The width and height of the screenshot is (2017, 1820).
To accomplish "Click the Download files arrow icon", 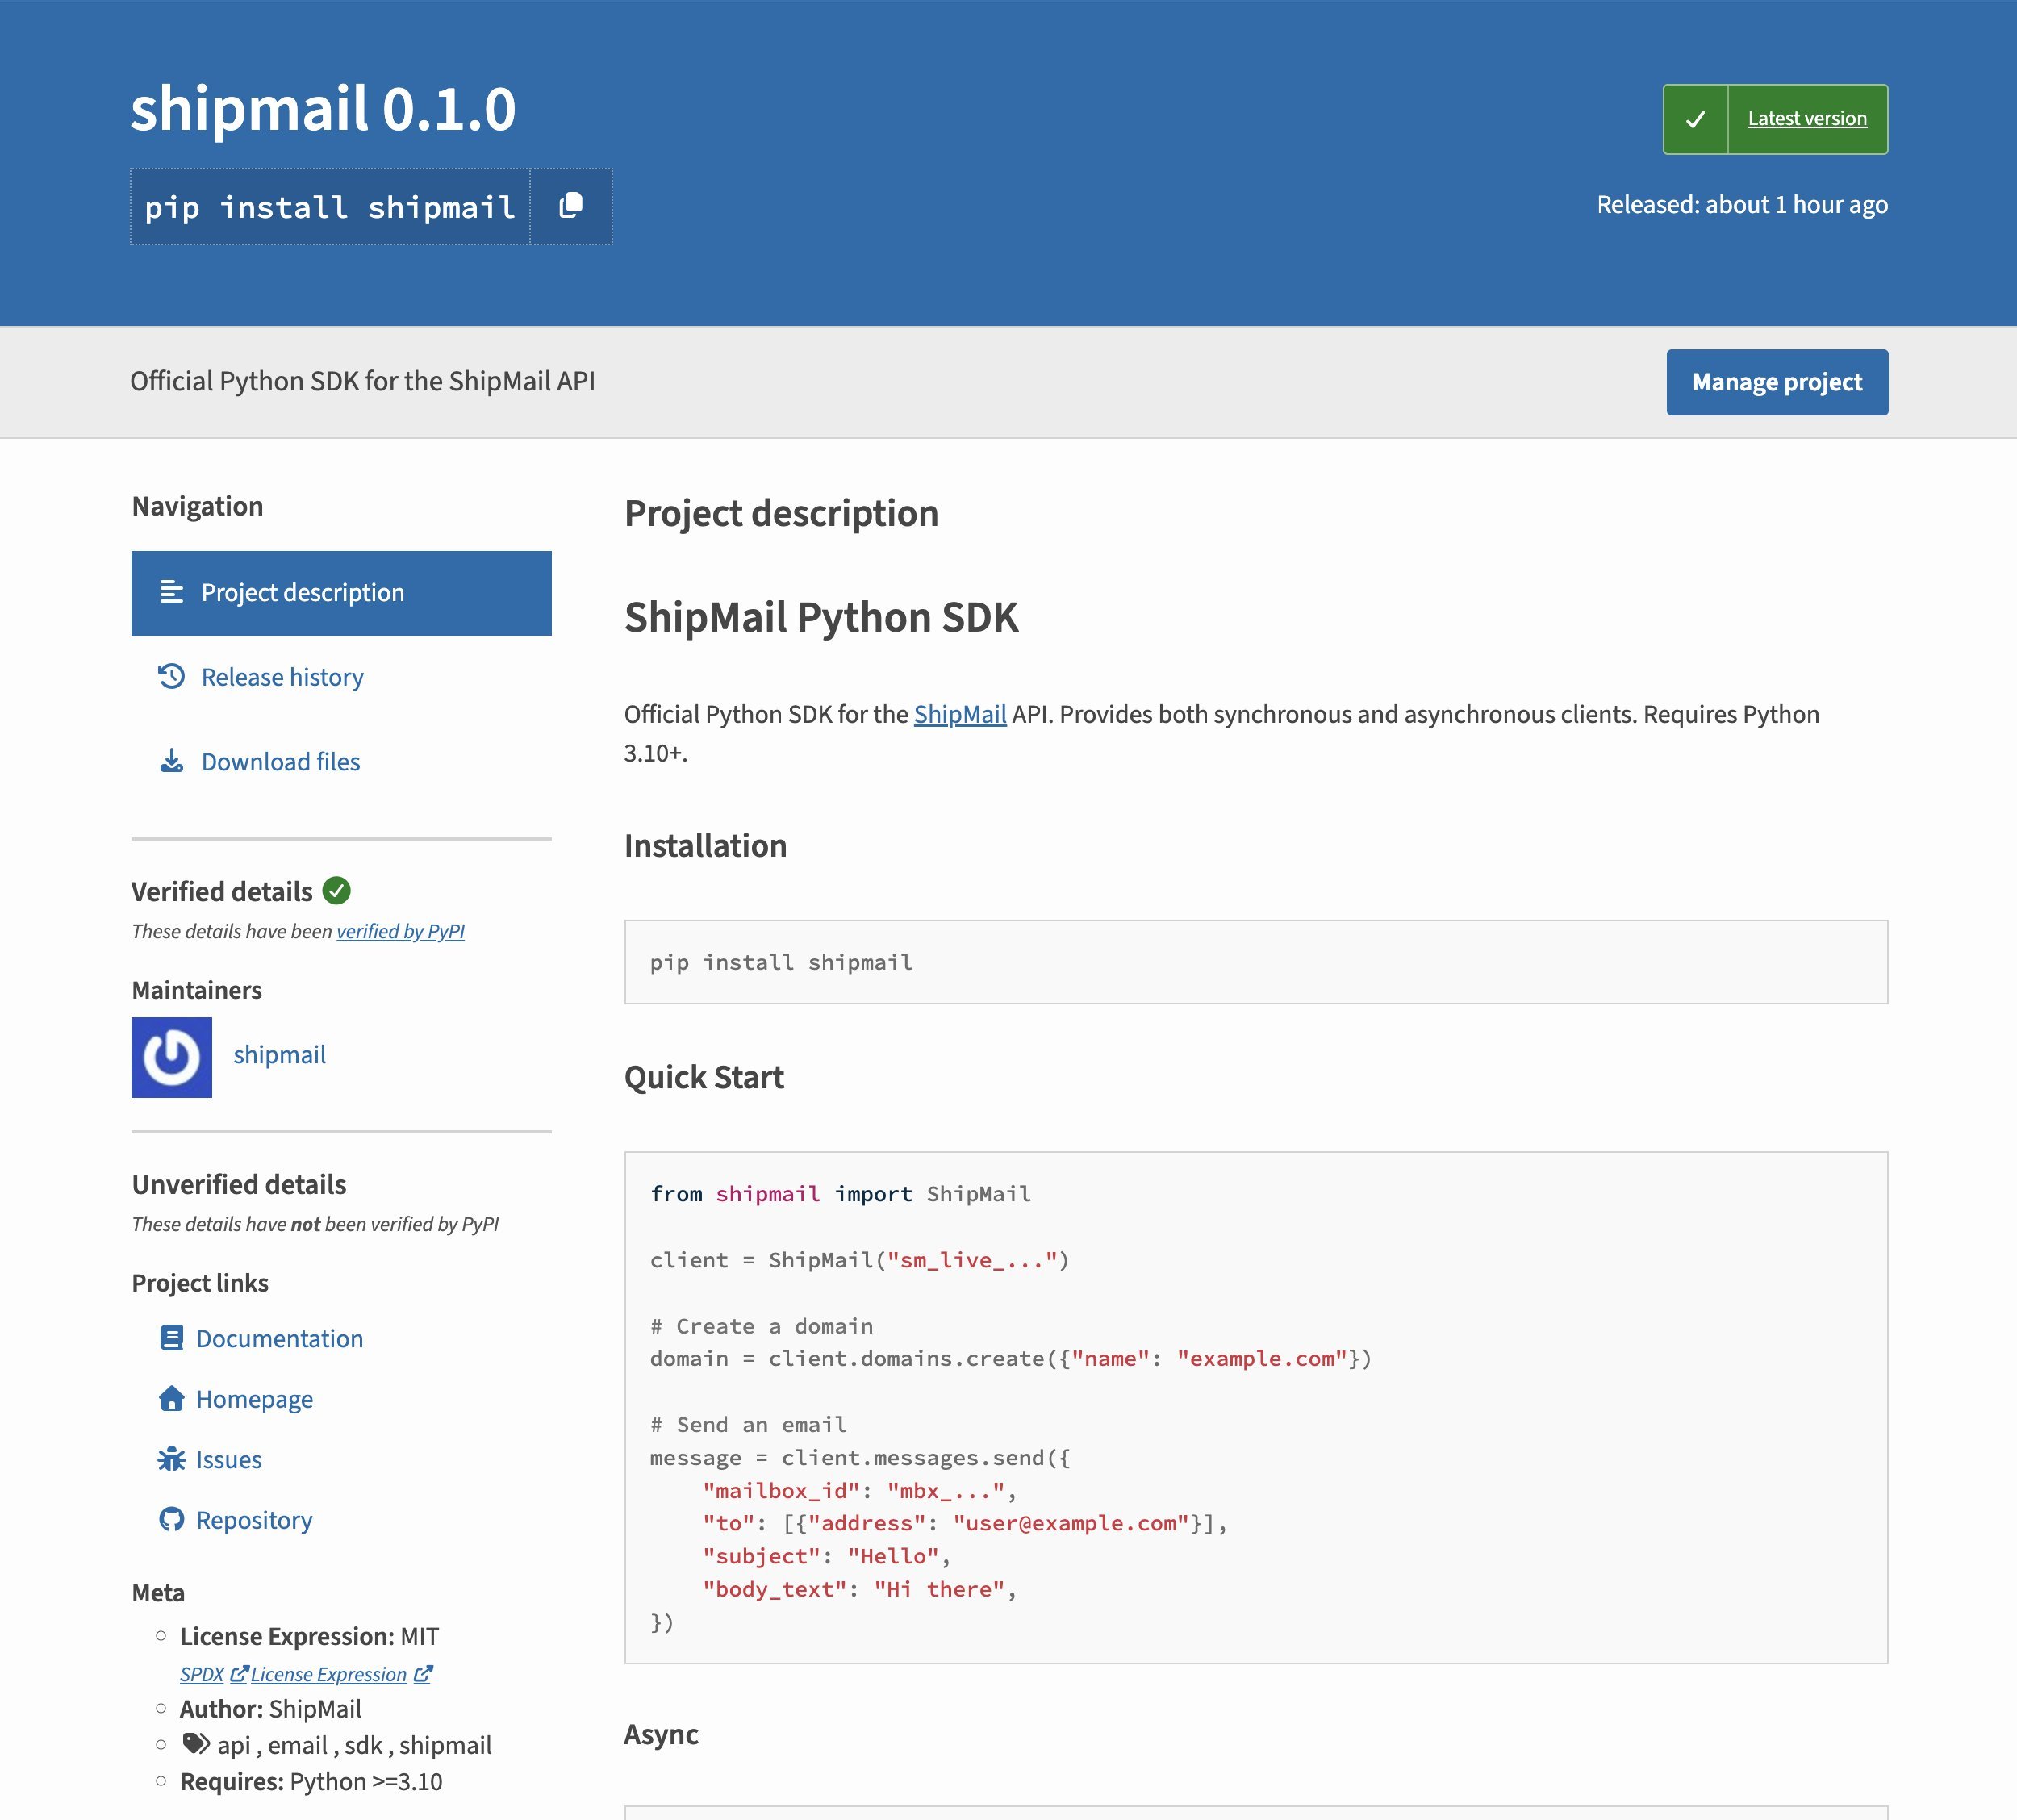I will 171,762.
